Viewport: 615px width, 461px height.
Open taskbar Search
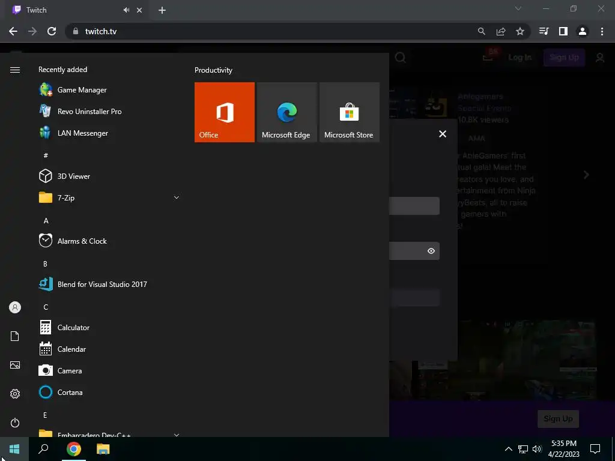coord(43,449)
